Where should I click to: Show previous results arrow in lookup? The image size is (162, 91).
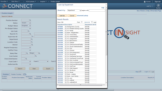[82, 22]
